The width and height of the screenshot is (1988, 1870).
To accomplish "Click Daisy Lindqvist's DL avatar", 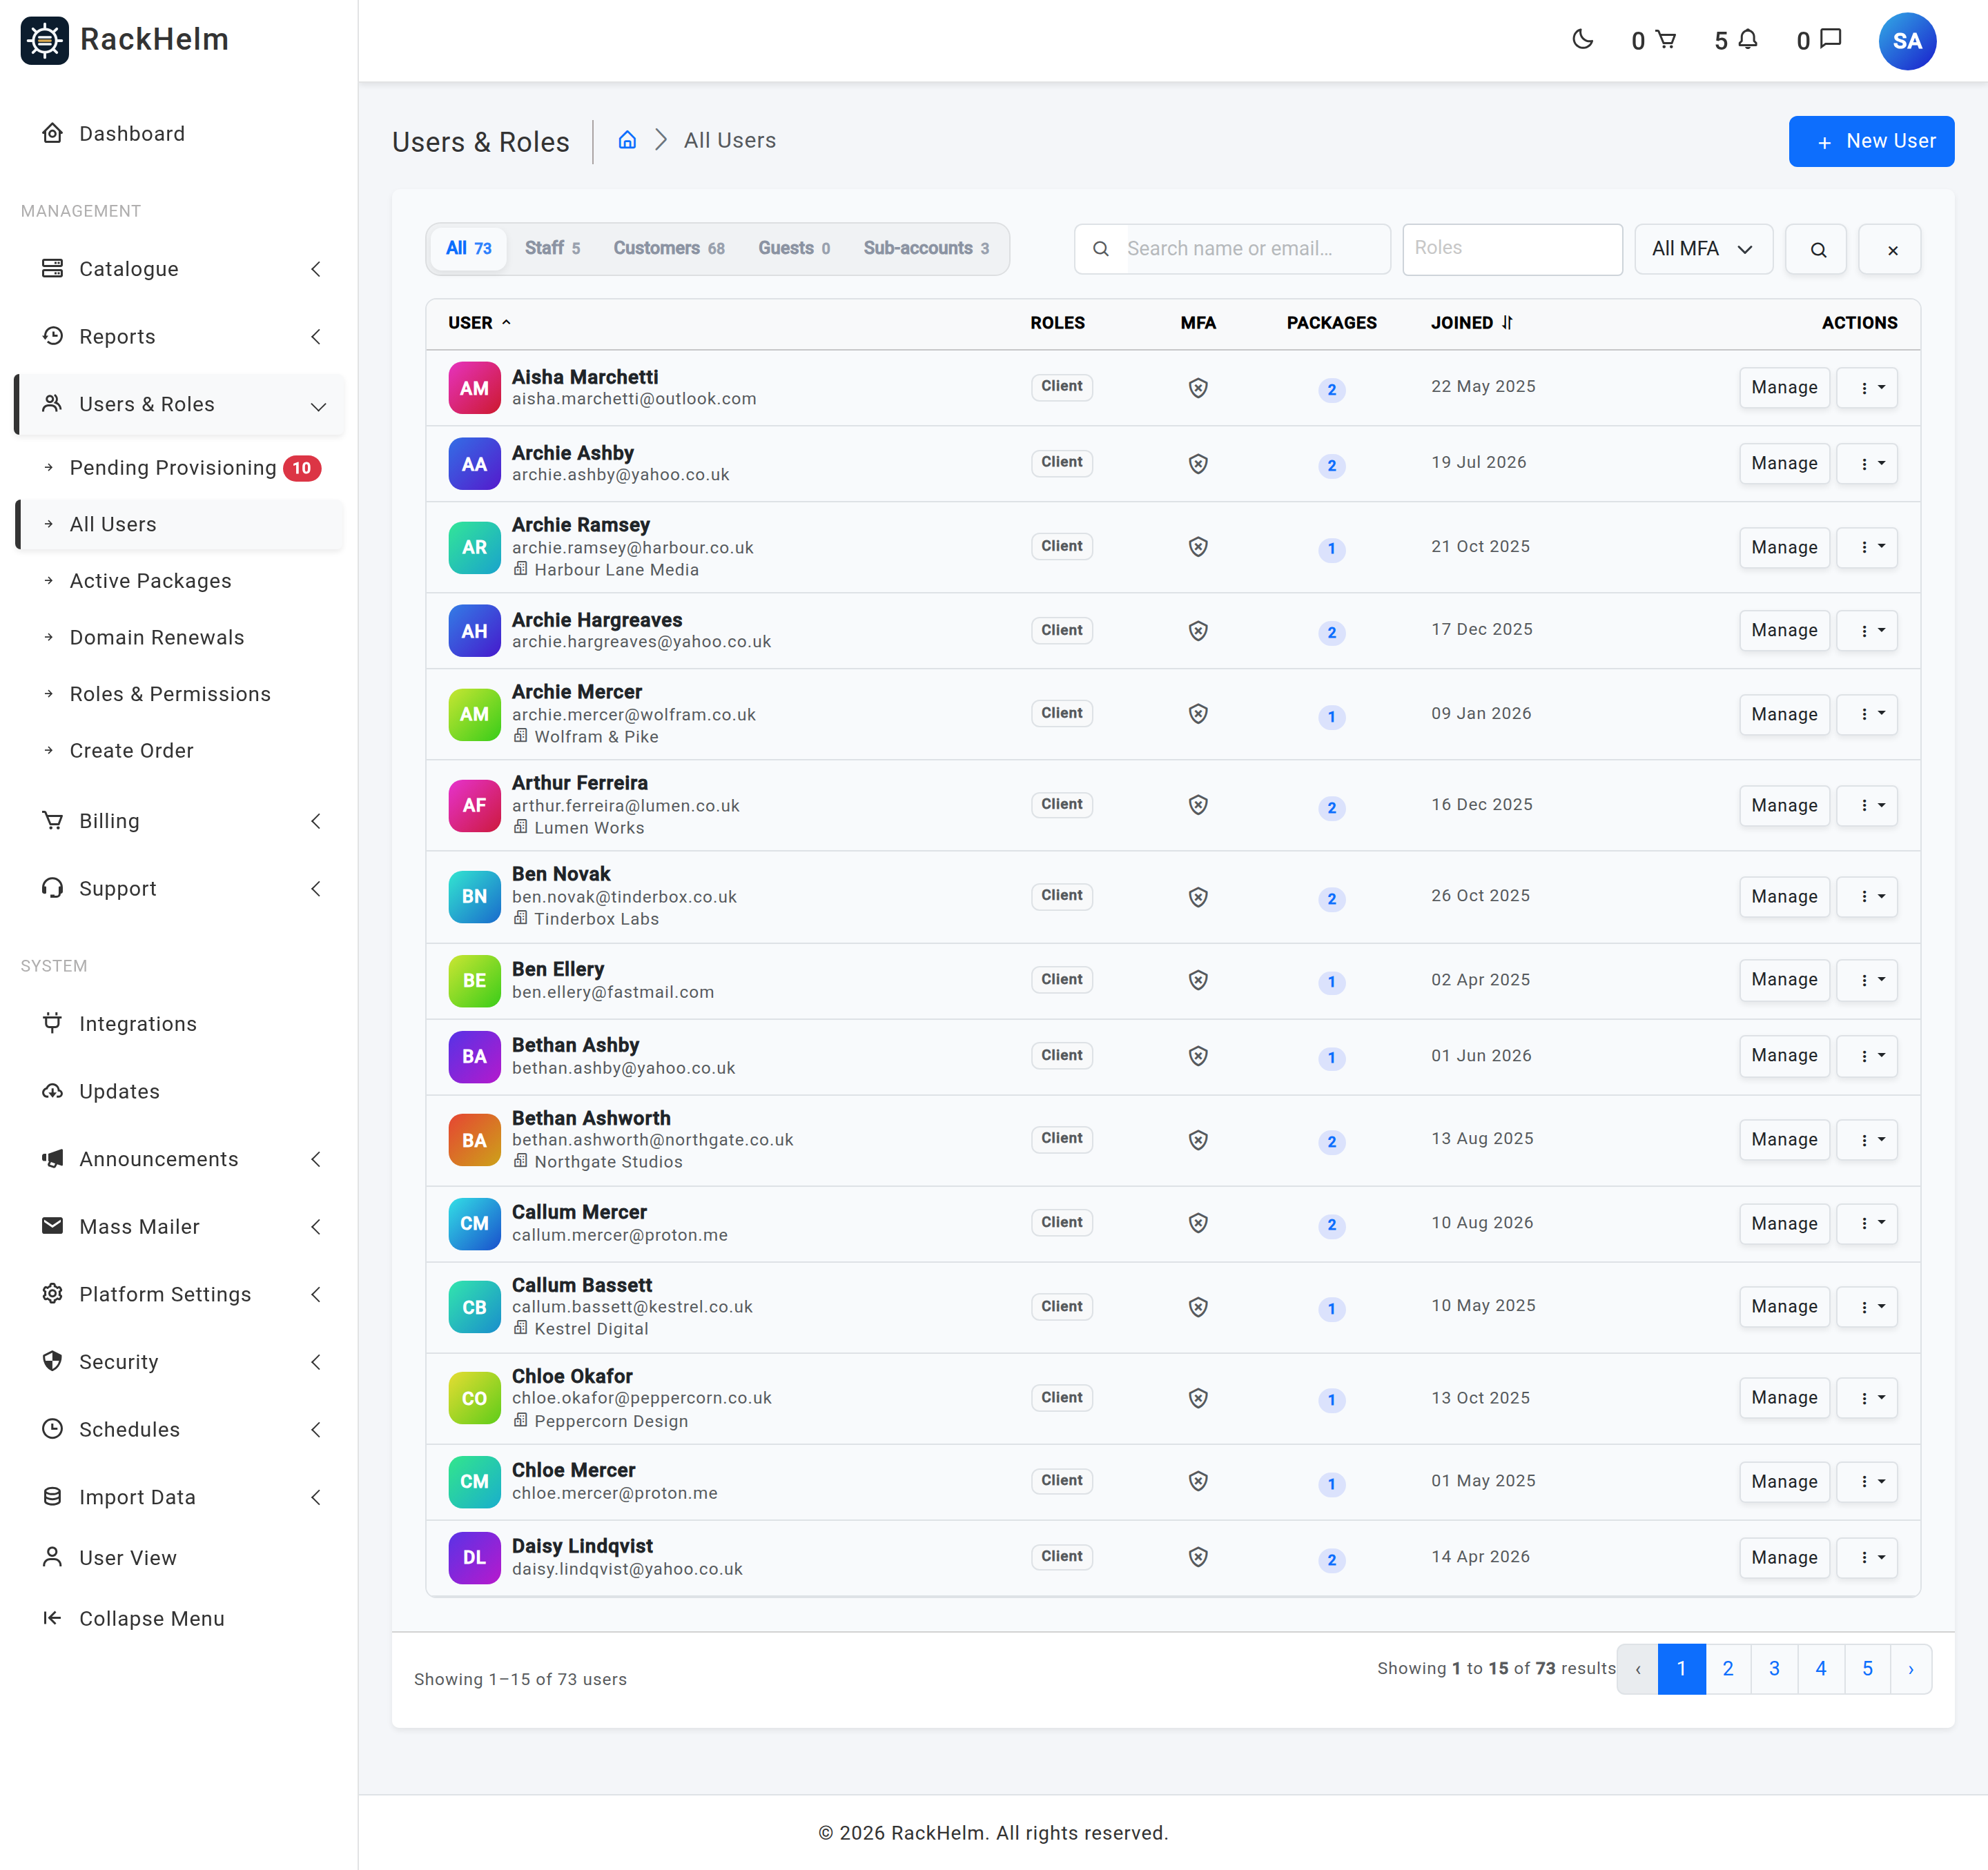I will point(474,1557).
